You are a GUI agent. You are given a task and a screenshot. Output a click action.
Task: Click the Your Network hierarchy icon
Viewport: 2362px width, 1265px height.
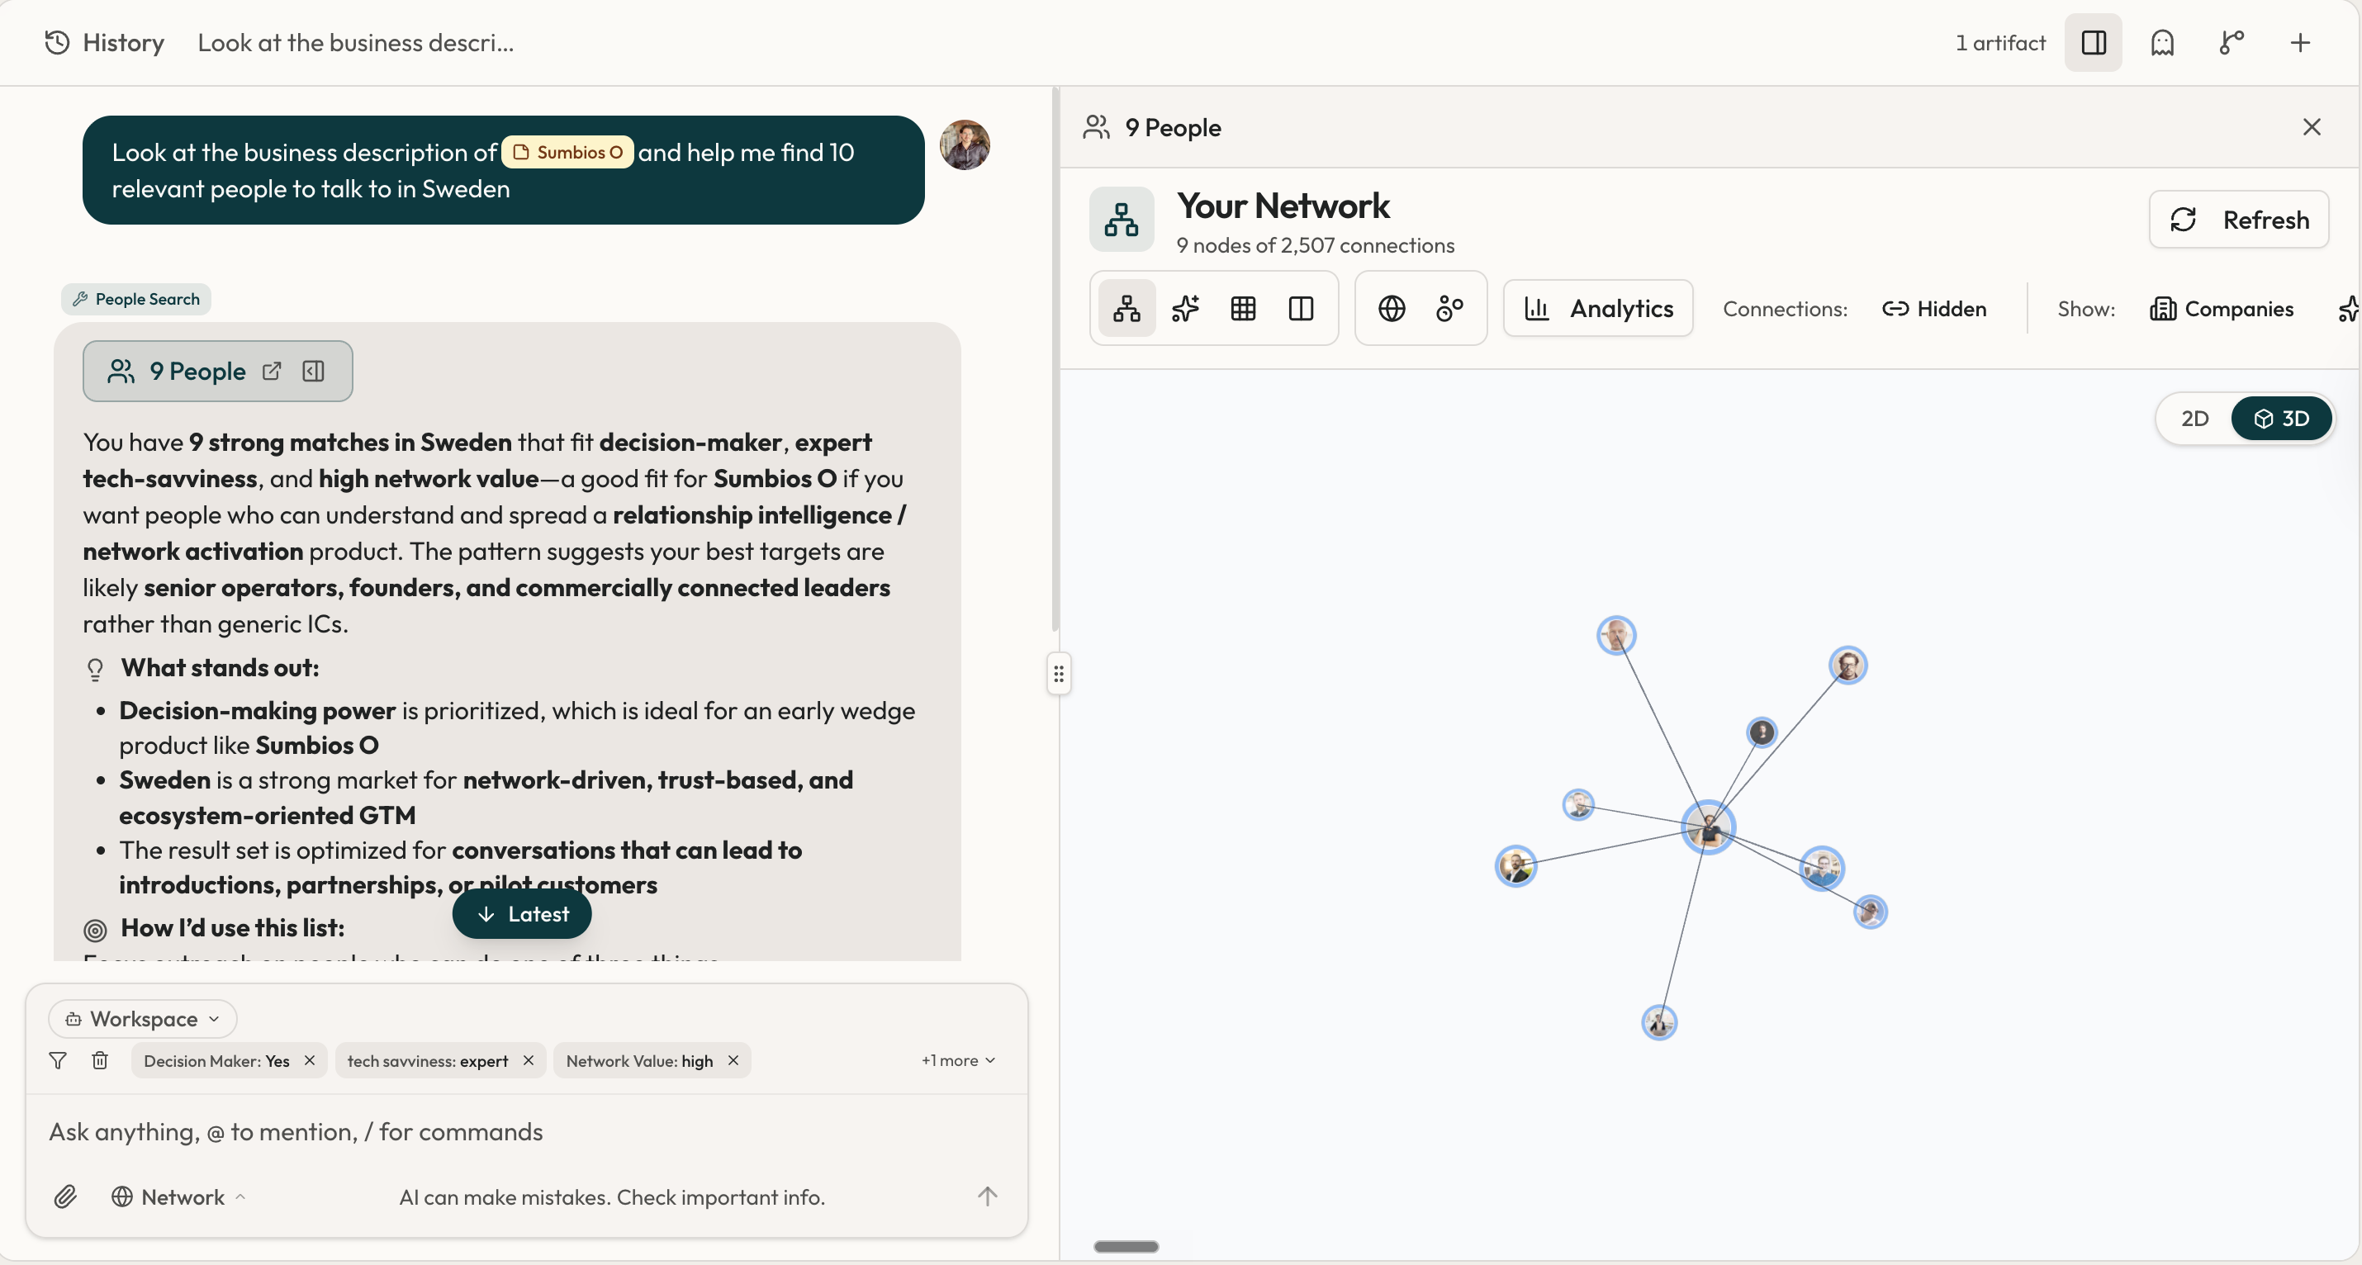point(1122,220)
